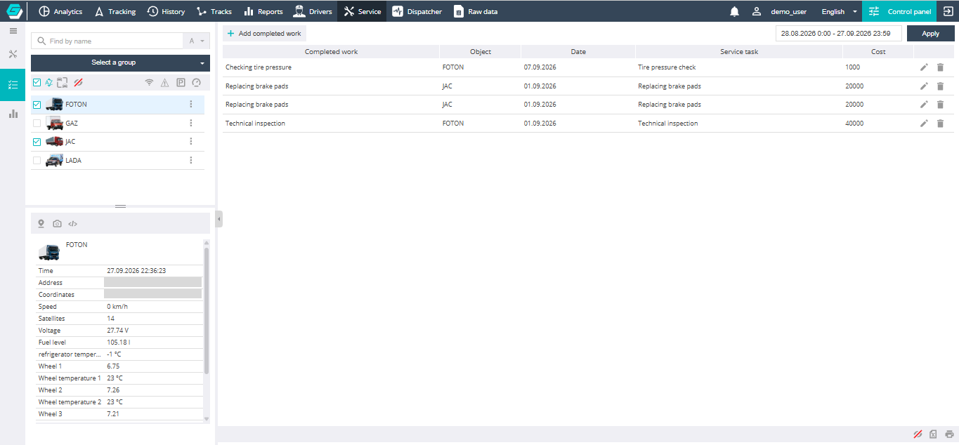
Task: Check the GAZ object checkbox
Action: 37,124
